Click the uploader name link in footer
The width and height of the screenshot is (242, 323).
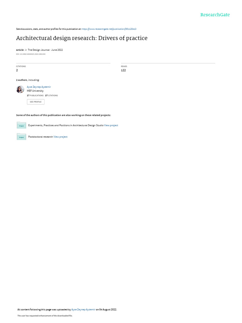point(83,309)
